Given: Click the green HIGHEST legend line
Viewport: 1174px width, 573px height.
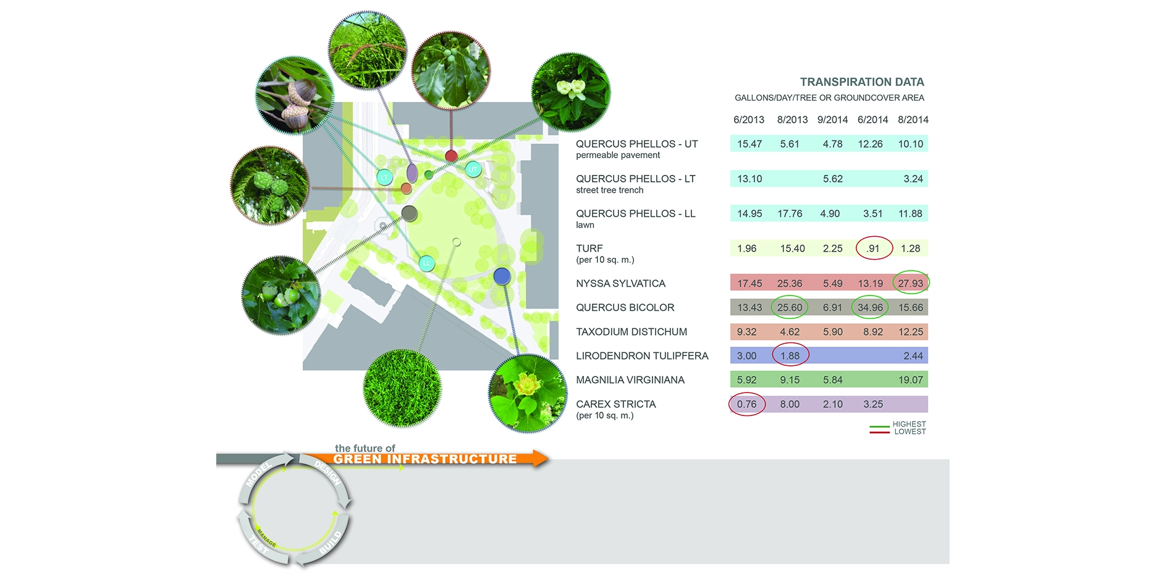Looking at the screenshot, I should (879, 427).
